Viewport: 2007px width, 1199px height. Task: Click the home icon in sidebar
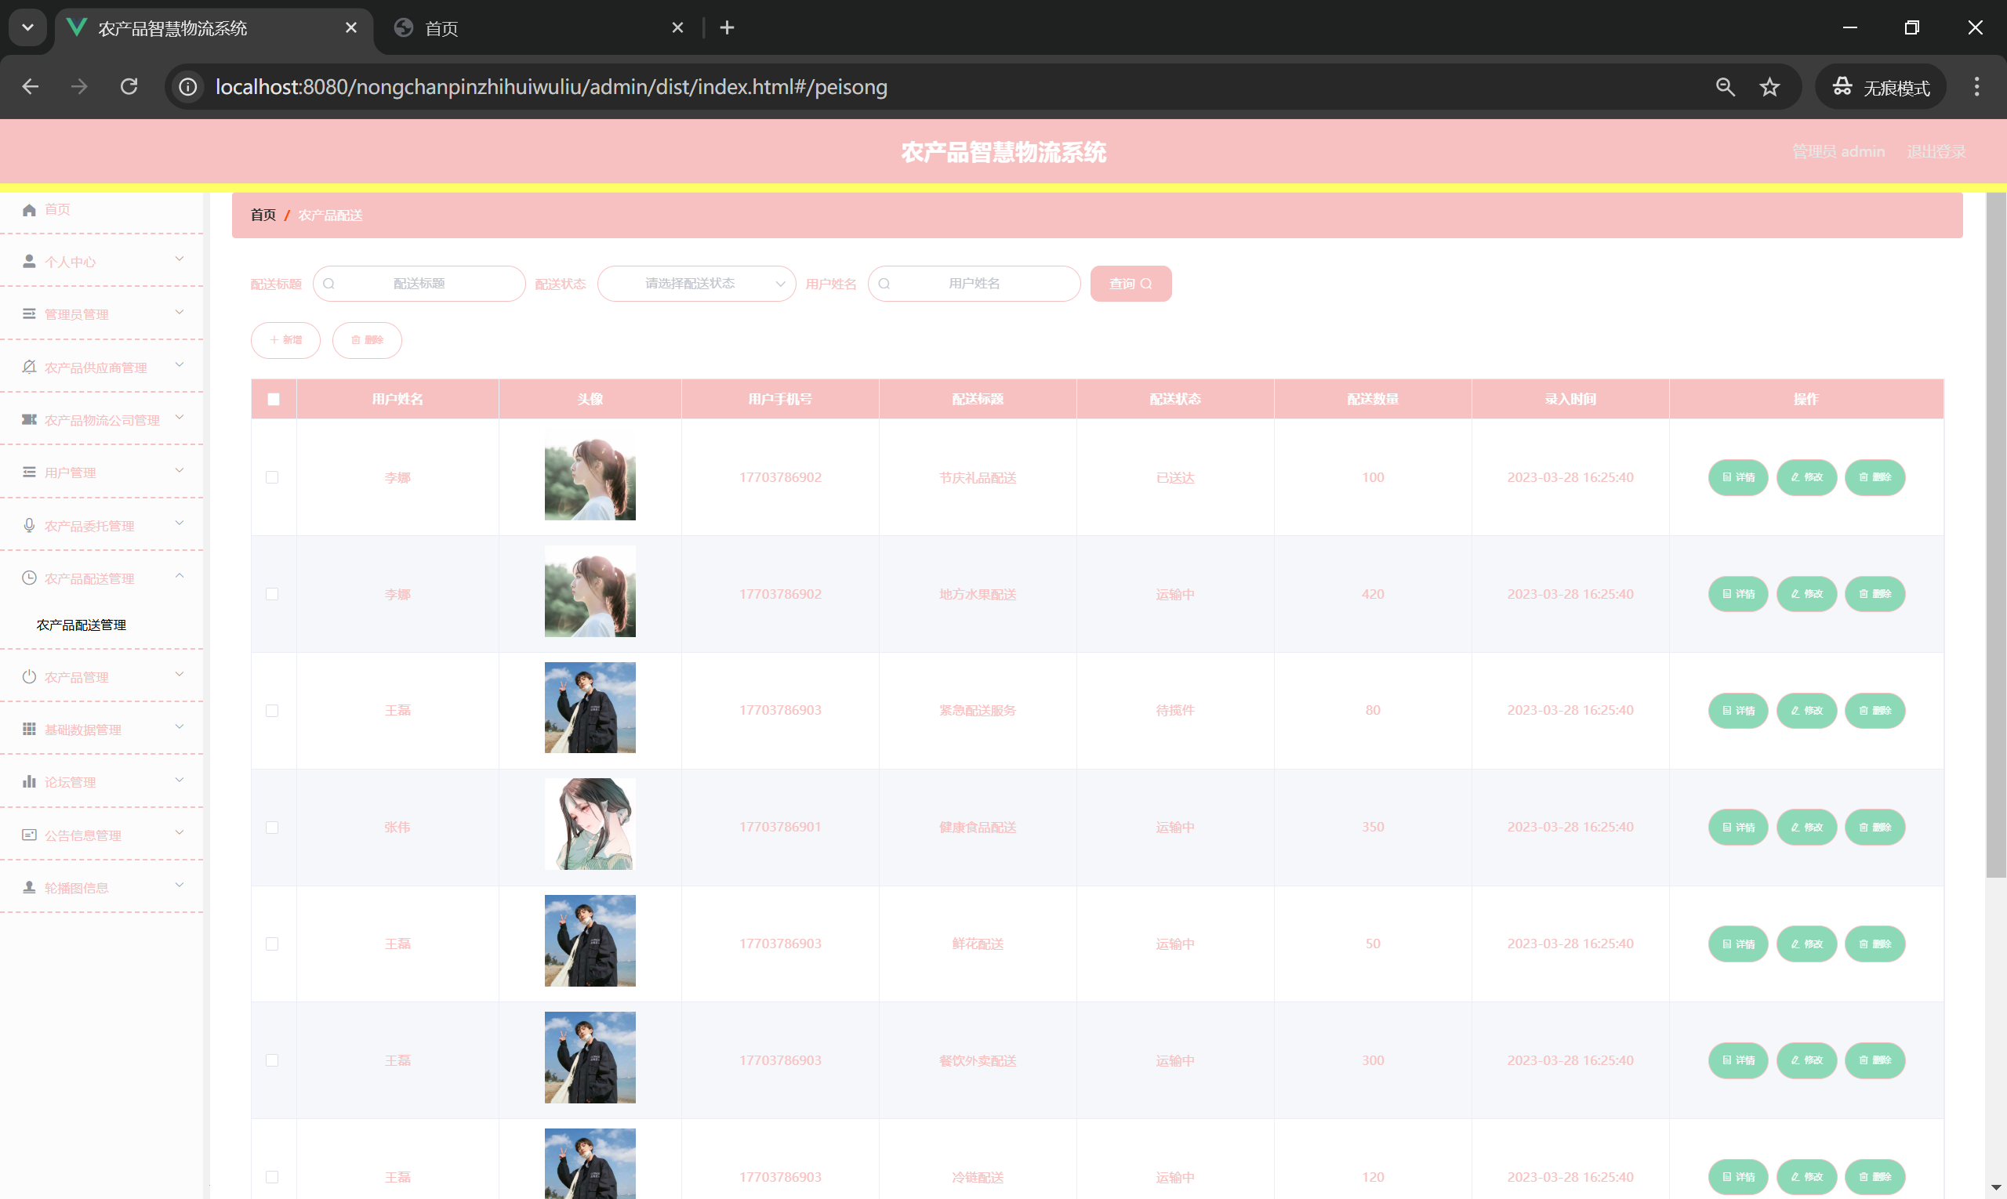pyautogui.click(x=29, y=210)
